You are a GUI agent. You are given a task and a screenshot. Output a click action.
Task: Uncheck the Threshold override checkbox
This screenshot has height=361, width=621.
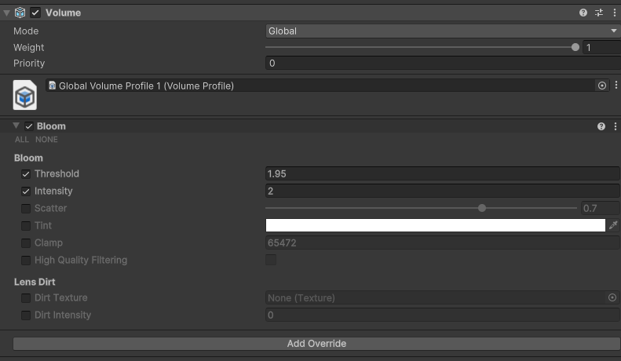[x=26, y=174]
